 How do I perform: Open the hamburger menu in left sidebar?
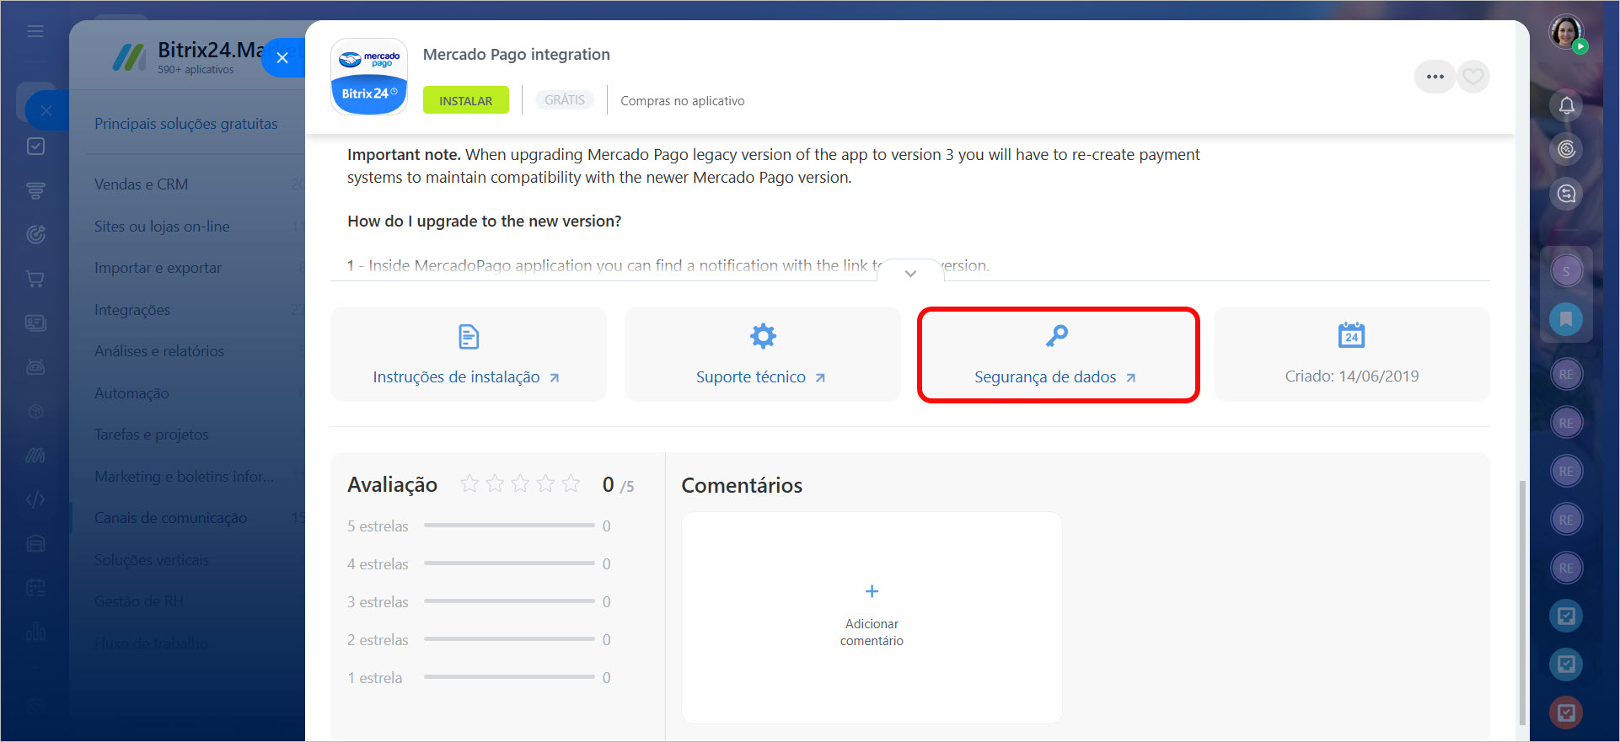35,31
